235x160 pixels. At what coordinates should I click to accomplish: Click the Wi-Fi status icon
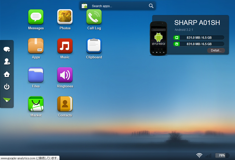tap(199, 155)
